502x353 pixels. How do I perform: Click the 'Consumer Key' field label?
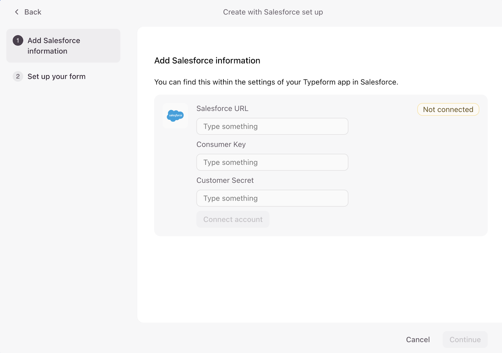click(221, 144)
